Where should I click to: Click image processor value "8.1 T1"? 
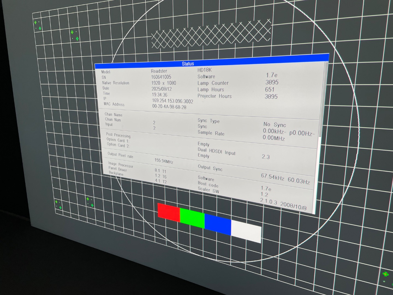160,171
